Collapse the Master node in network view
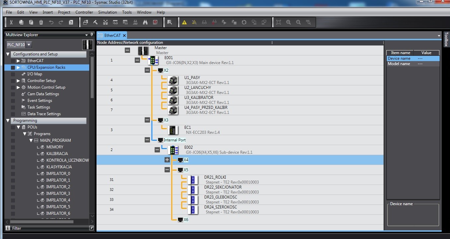 click(127, 50)
